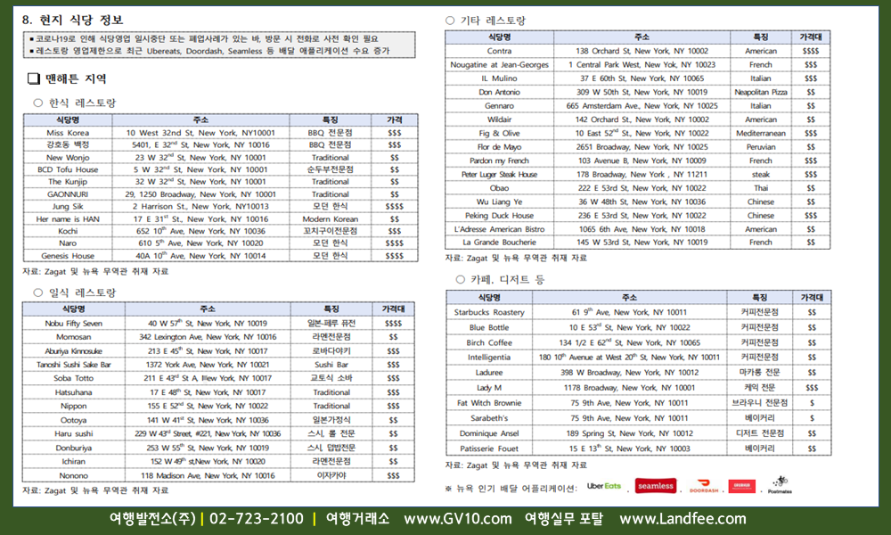Click the red Grubhub logo
Image resolution: width=891 pixels, height=535 pixels.
click(741, 486)
